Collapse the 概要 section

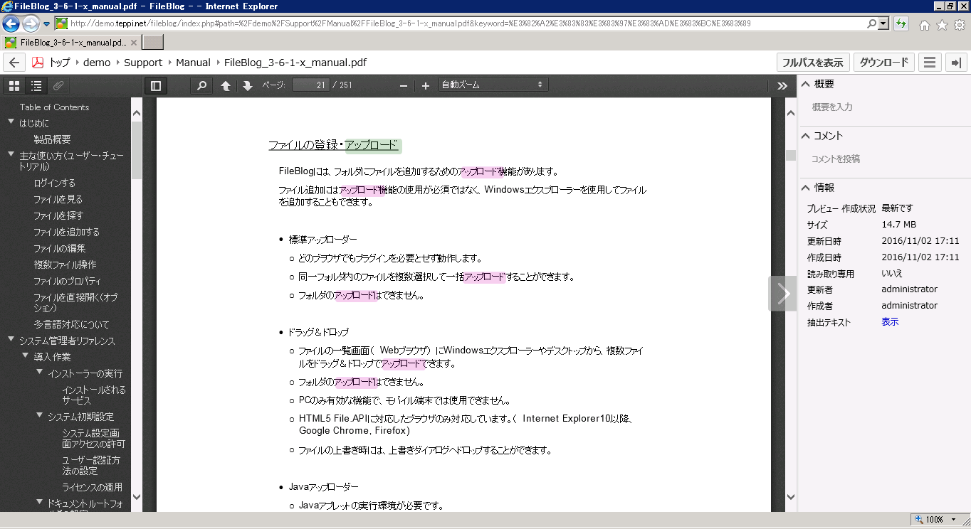pos(806,84)
